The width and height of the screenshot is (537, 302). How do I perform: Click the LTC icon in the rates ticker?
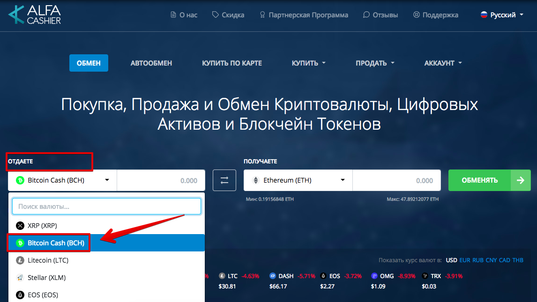click(x=222, y=276)
